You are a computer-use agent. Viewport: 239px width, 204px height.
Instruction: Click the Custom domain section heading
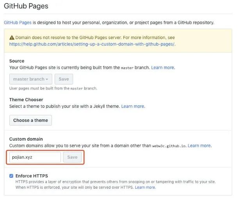(x=26, y=139)
